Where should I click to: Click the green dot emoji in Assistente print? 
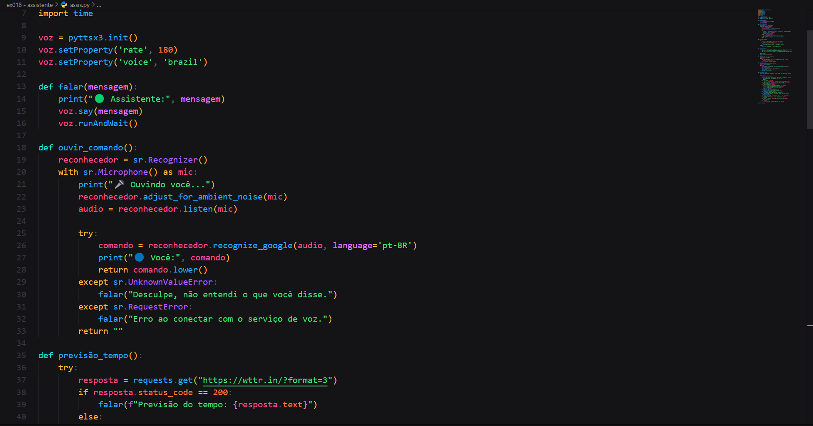coord(99,99)
